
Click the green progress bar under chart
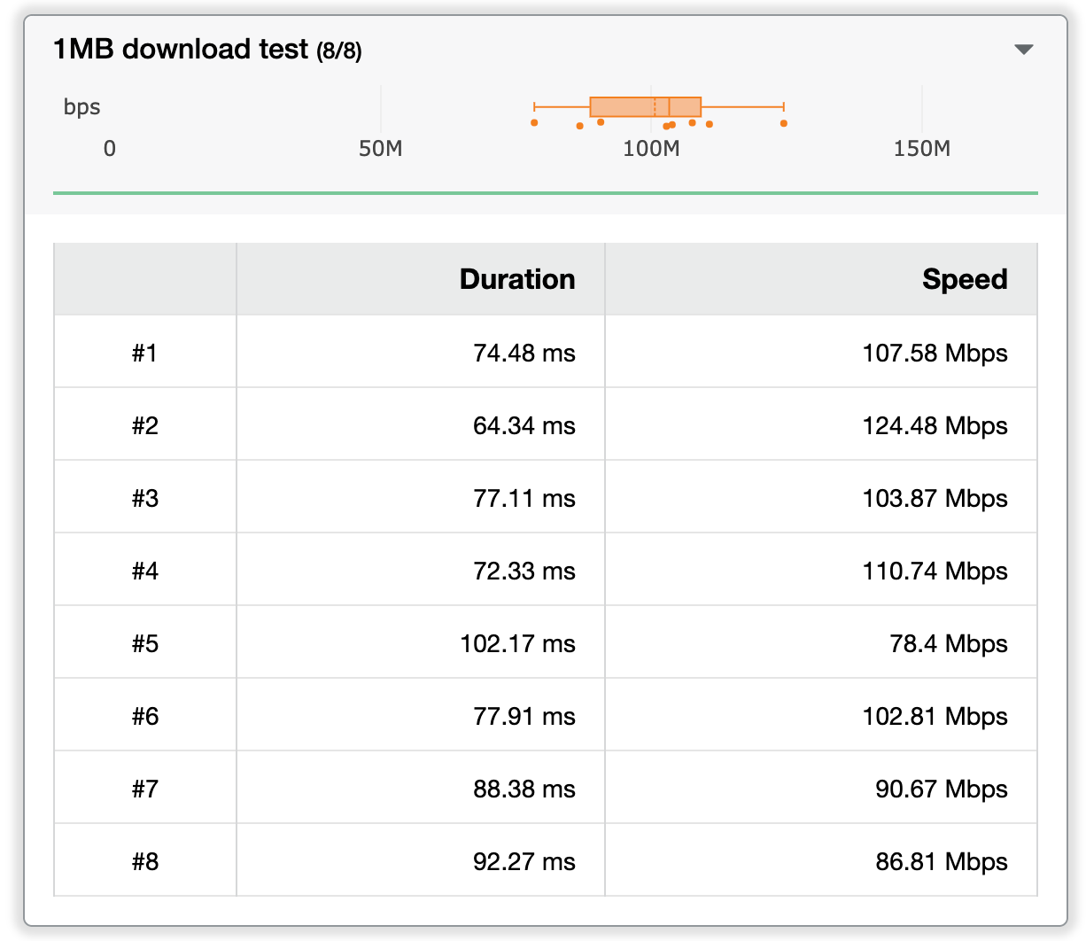pos(545,192)
